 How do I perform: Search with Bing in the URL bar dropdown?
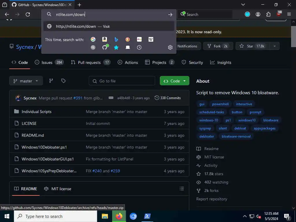(x=116, y=39)
